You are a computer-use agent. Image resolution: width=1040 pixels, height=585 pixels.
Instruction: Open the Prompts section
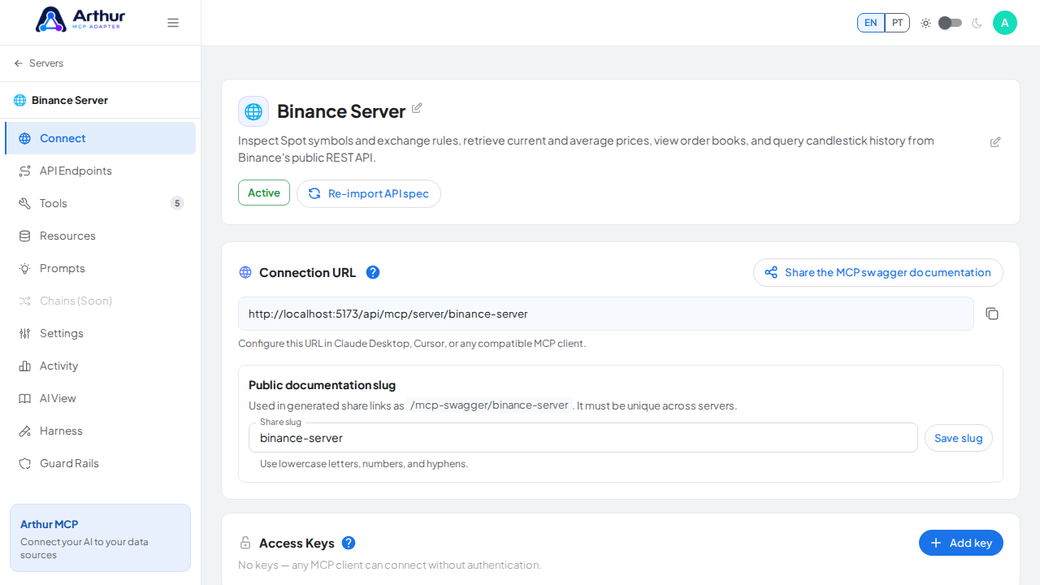tap(100, 268)
